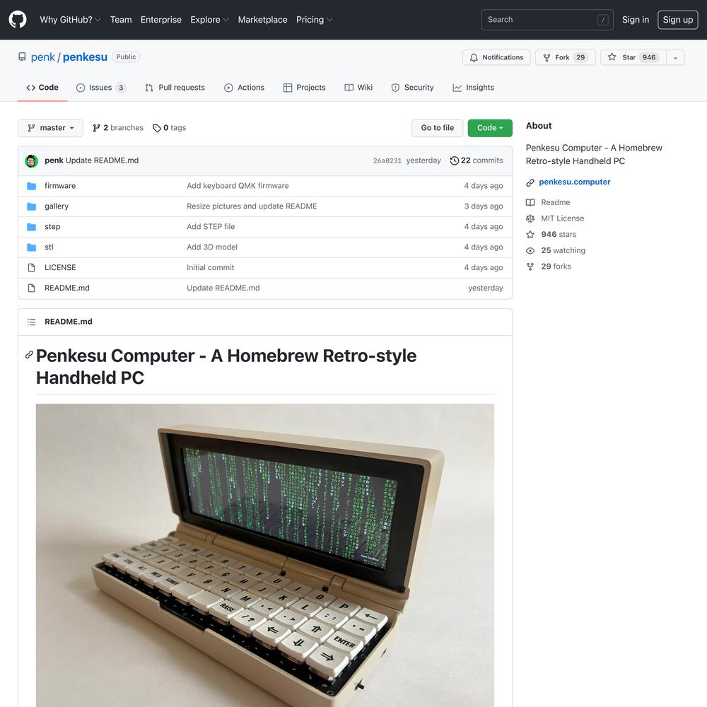The image size is (707, 707).
Task: Star the penkesu repository
Action: coord(633,58)
